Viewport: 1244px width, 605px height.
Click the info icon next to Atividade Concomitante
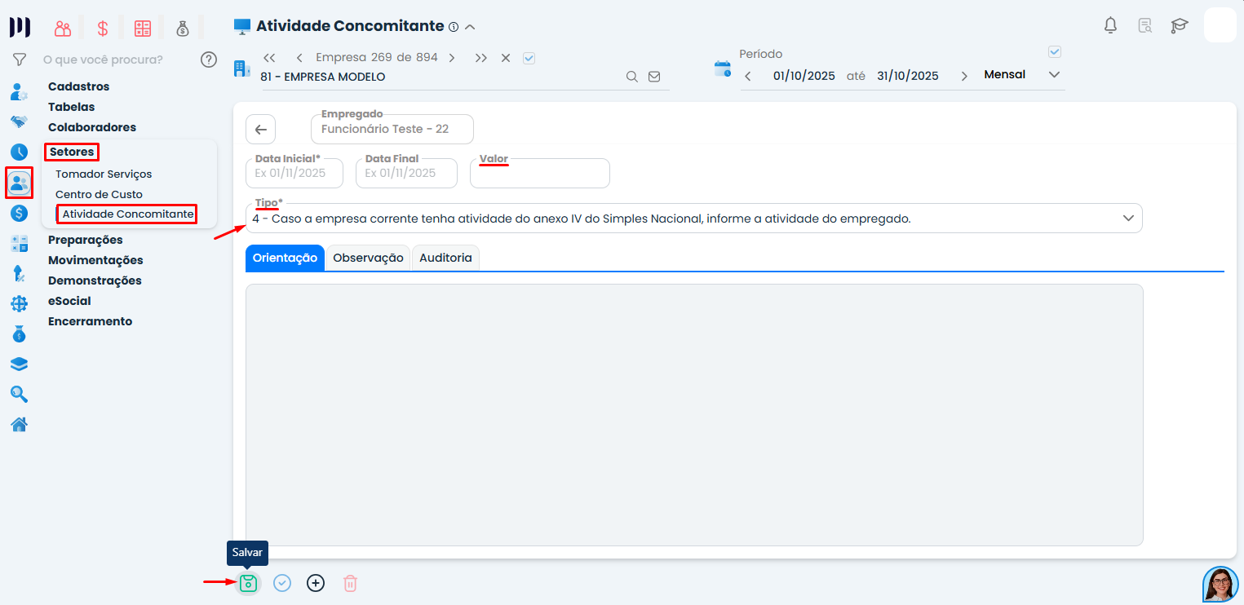454,27
